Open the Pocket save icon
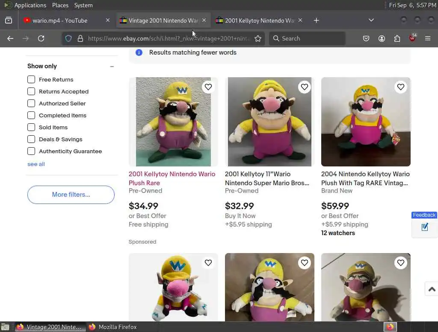 pyautogui.click(x=366, y=38)
